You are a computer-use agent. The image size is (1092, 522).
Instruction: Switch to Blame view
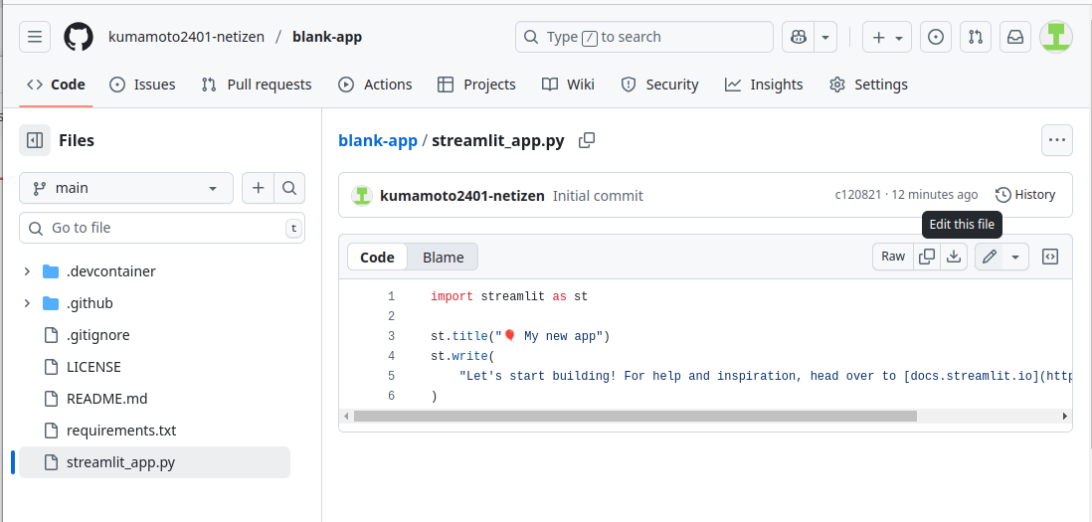point(443,257)
